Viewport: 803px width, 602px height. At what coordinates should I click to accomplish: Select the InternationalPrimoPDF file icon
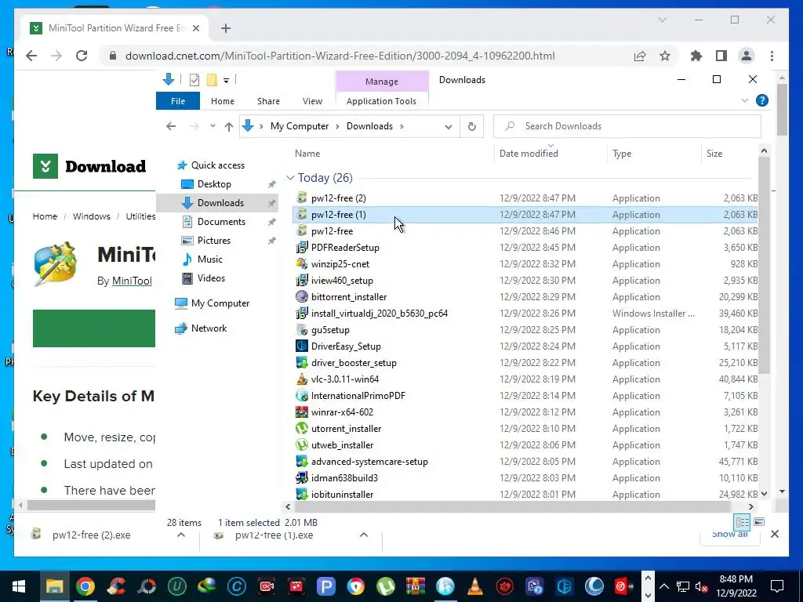click(302, 395)
